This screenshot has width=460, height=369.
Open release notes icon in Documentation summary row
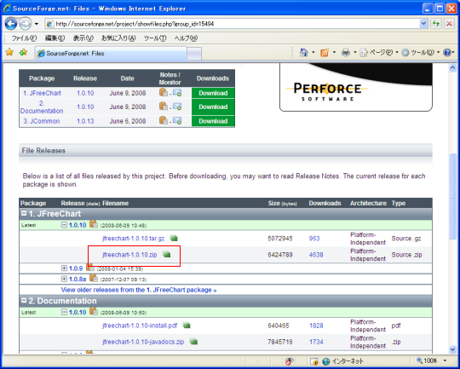click(163, 107)
